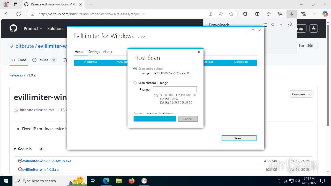The height and width of the screenshot is (186, 331).
Task: Click the taskbar search box
Action: click(x=50, y=181)
